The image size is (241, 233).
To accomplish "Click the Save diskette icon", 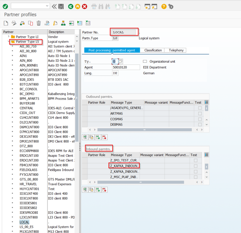I will coord(61,6).
